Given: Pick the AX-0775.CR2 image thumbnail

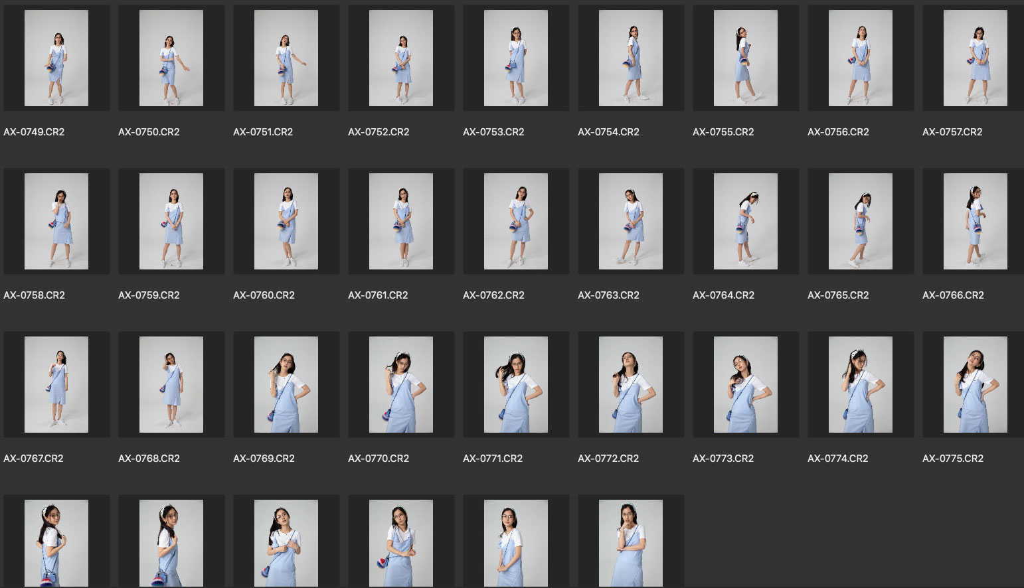Looking at the screenshot, I should coord(976,385).
